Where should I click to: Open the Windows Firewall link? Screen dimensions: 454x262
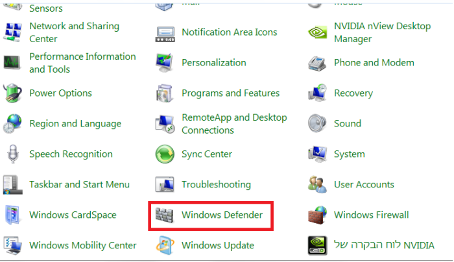tap(371, 215)
